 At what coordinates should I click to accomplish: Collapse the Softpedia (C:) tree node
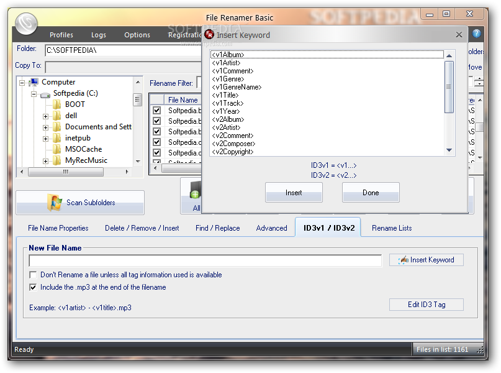[34, 94]
